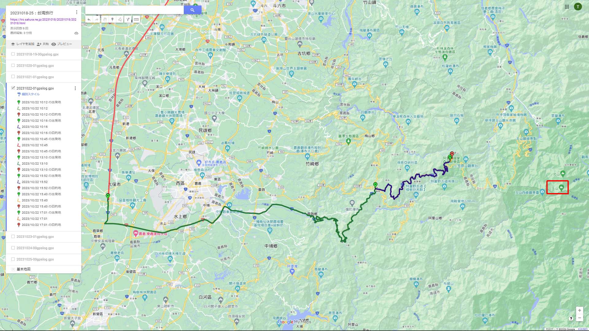The width and height of the screenshot is (589, 331).
Task: Click the 共有 share button
Action: (x=43, y=44)
